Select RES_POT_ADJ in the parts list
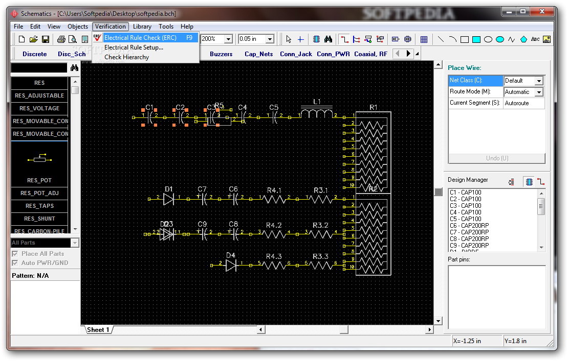The width and height of the screenshot is (568, 361). (39, 193)
